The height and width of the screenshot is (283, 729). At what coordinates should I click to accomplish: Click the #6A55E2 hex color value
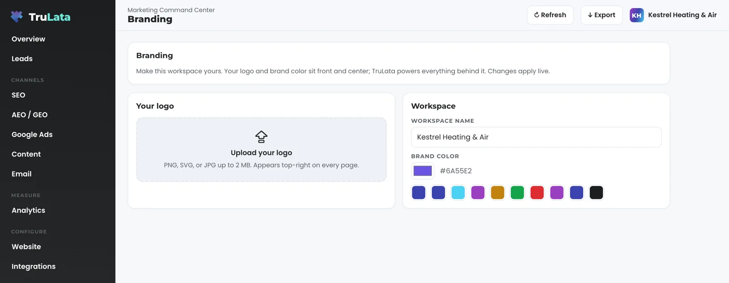[456, 171]
